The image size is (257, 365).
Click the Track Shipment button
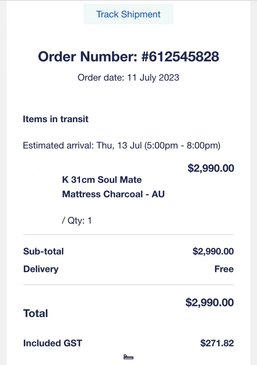128,14
